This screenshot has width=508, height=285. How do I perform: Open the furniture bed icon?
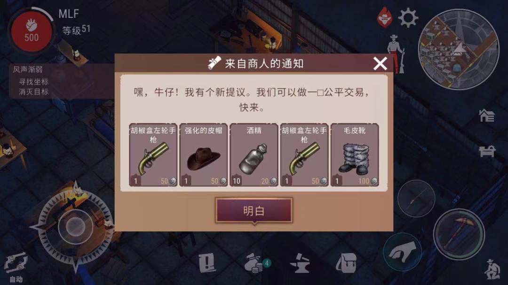pyautogui.click(x=487, y=151)
